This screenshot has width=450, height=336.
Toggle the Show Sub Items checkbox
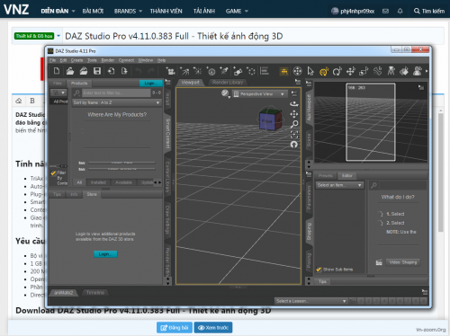coord(319,270)
